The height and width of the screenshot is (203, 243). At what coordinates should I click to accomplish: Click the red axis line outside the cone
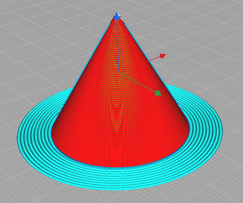pyautogui.click(x=154, y=59)
